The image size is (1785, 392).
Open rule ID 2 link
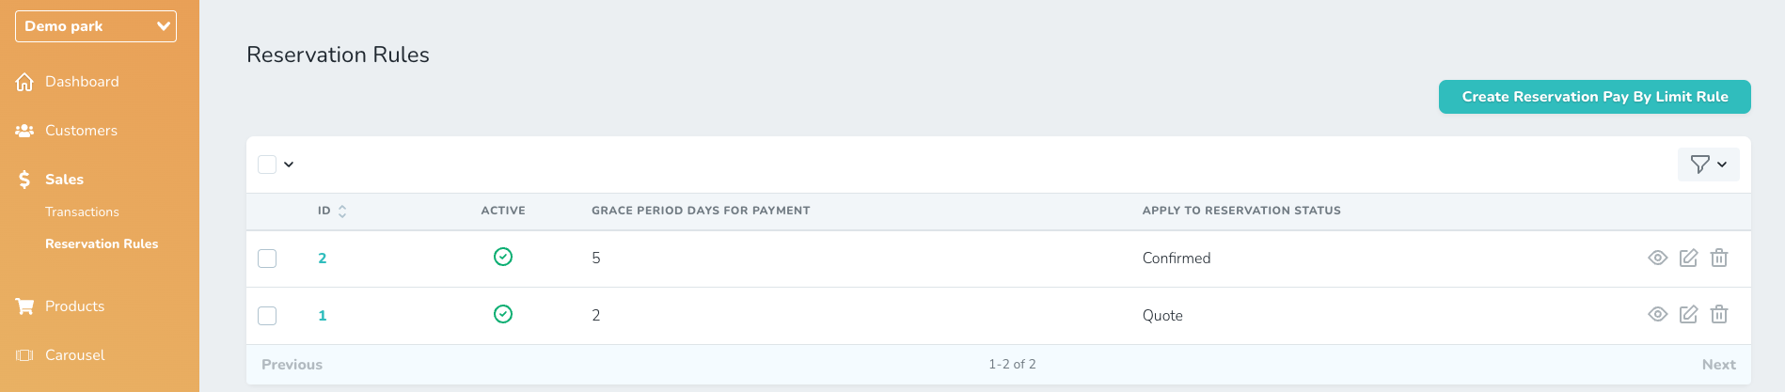[323, 259]
